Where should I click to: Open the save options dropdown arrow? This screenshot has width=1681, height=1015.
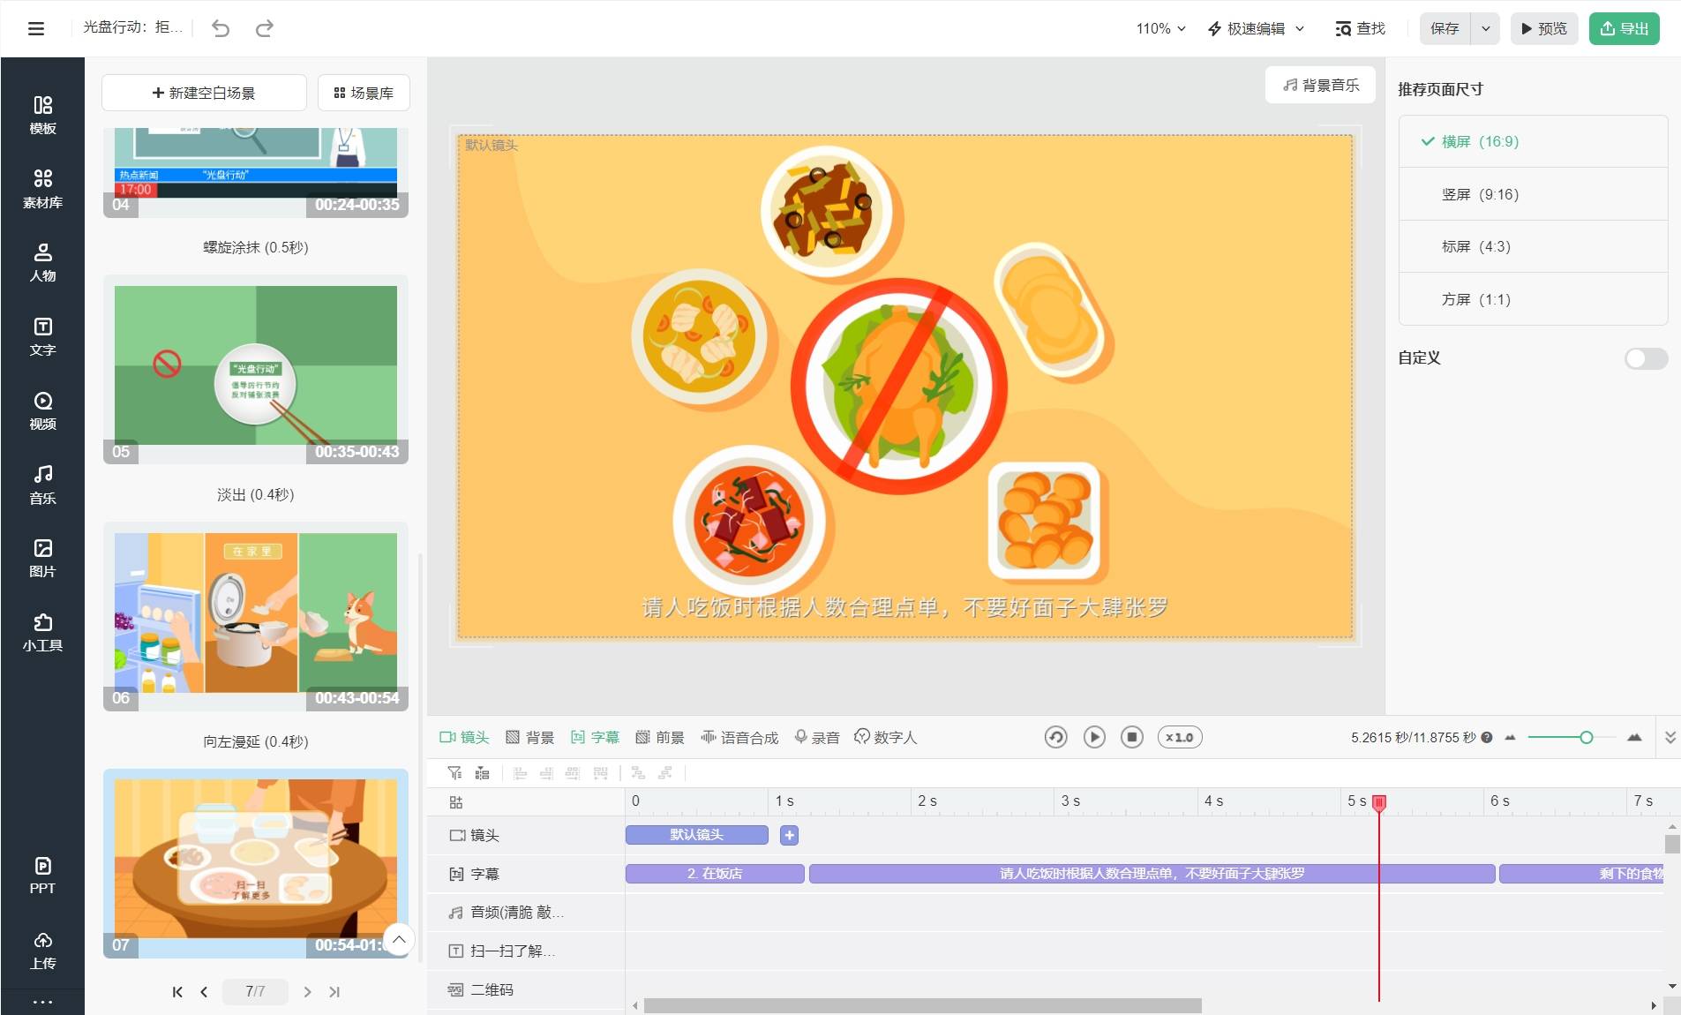1486,28
